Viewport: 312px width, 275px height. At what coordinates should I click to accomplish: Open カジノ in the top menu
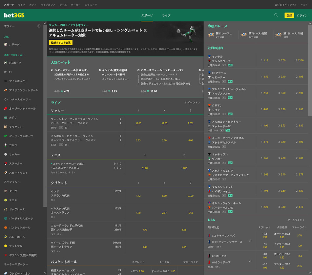(x=33, y=5)
